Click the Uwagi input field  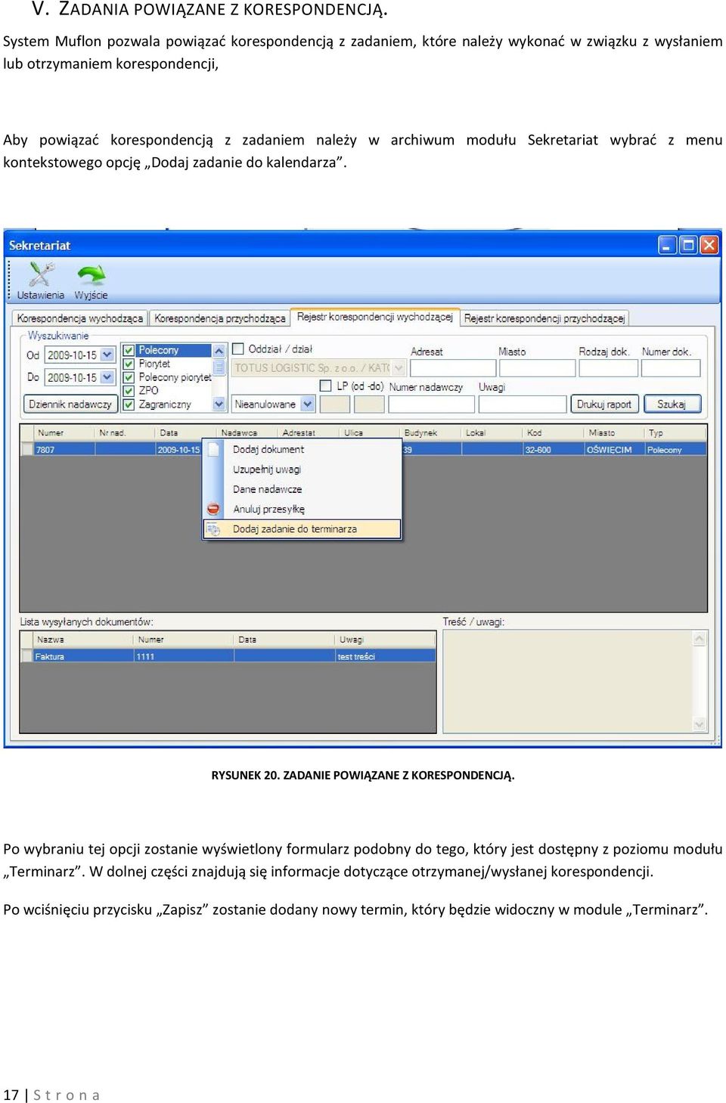tap(523, 404)
